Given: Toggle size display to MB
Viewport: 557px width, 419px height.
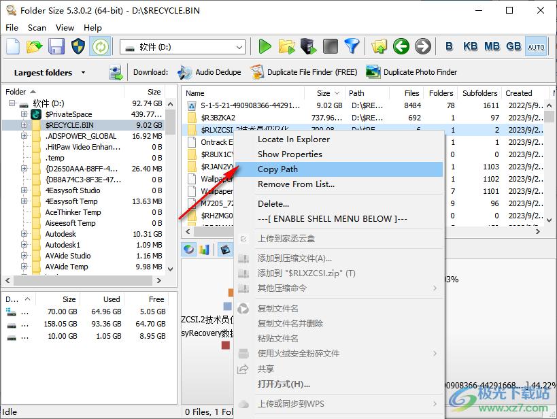Looking at the screenshot, I should (x=492, y=46).
